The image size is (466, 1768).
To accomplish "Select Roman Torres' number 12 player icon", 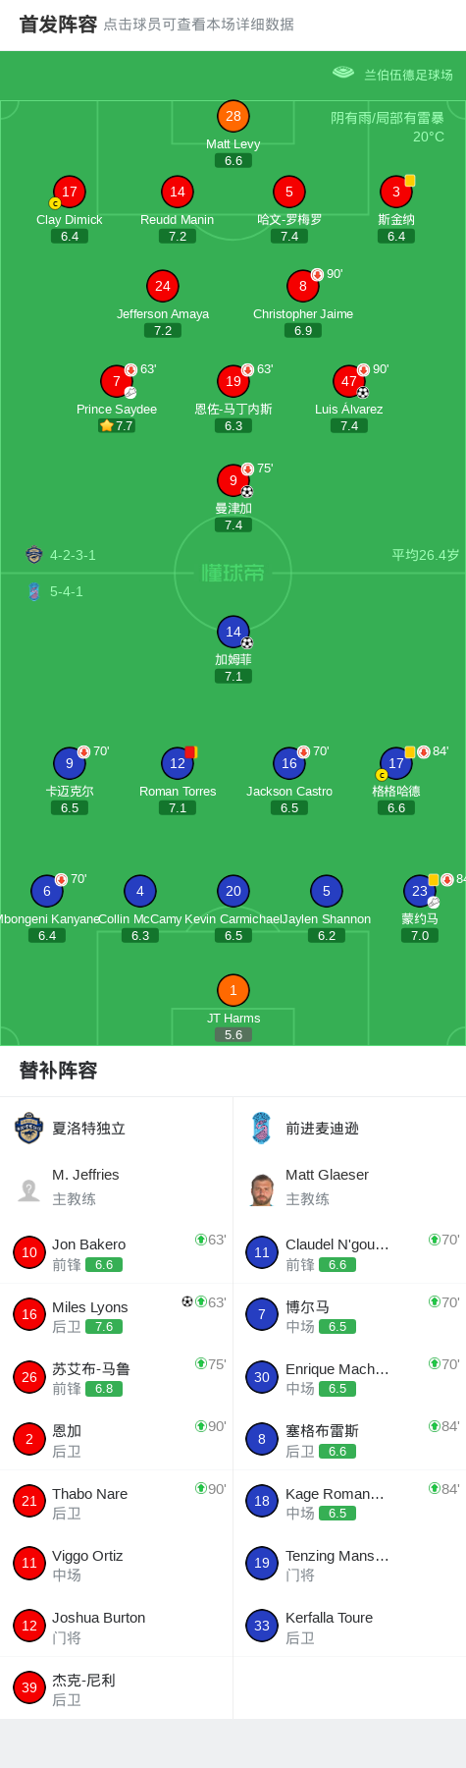I will pos(178,763).
